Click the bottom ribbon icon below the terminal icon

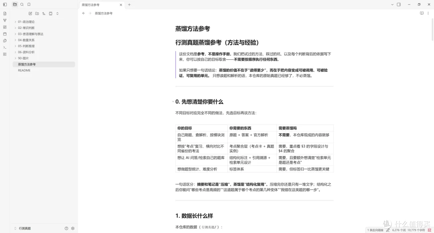click(x=5, y=54)
